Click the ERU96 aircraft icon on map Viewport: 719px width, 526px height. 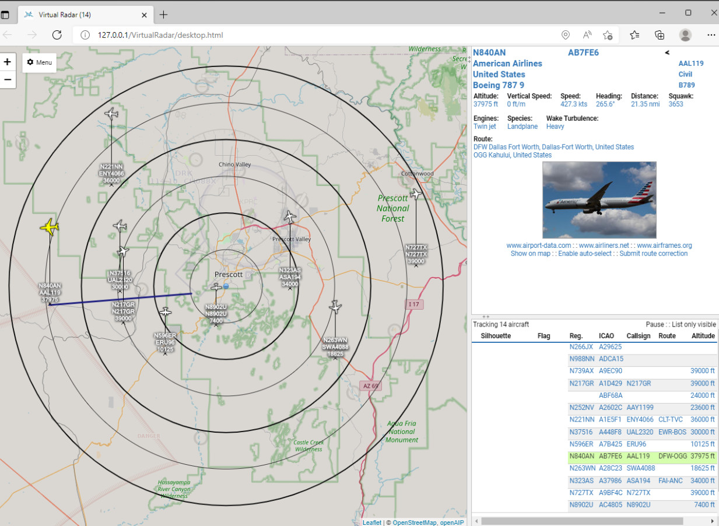coord(166,311)
